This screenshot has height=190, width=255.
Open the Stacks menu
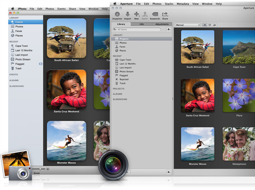(x=169, y=4)
